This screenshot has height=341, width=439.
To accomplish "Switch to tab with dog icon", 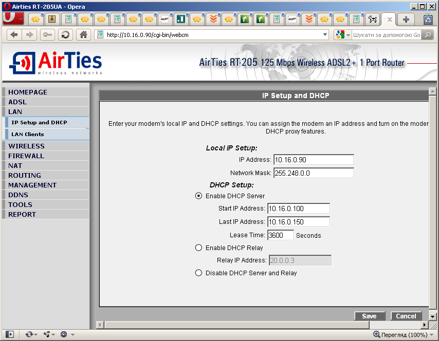I will (372, 20).
